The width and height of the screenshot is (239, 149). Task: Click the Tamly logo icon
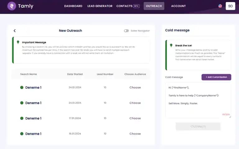tap(12, 6)
